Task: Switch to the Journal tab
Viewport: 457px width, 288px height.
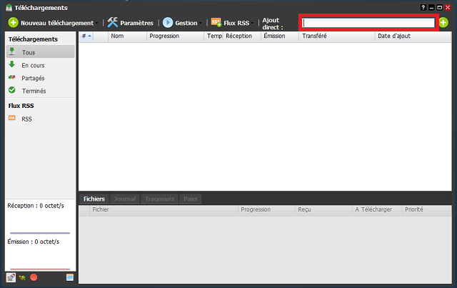Action: click(x=125, y=199)
